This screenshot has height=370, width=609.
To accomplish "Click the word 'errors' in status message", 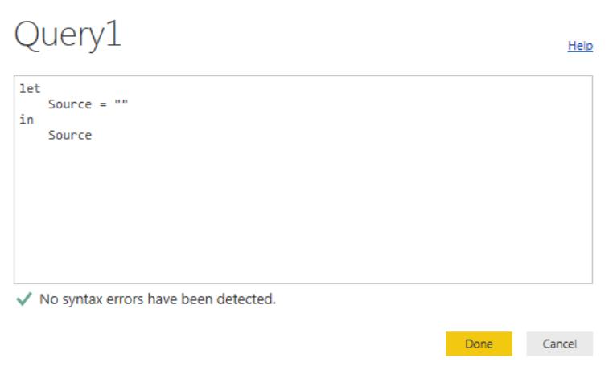I will [x=124, y=299].
